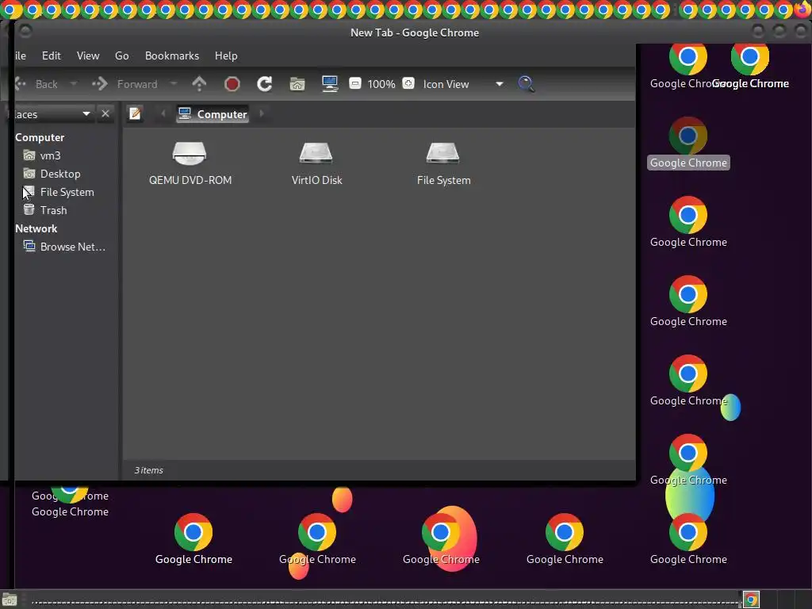
Task: Expand the Back history dropdown arrow
Action: 74,83
